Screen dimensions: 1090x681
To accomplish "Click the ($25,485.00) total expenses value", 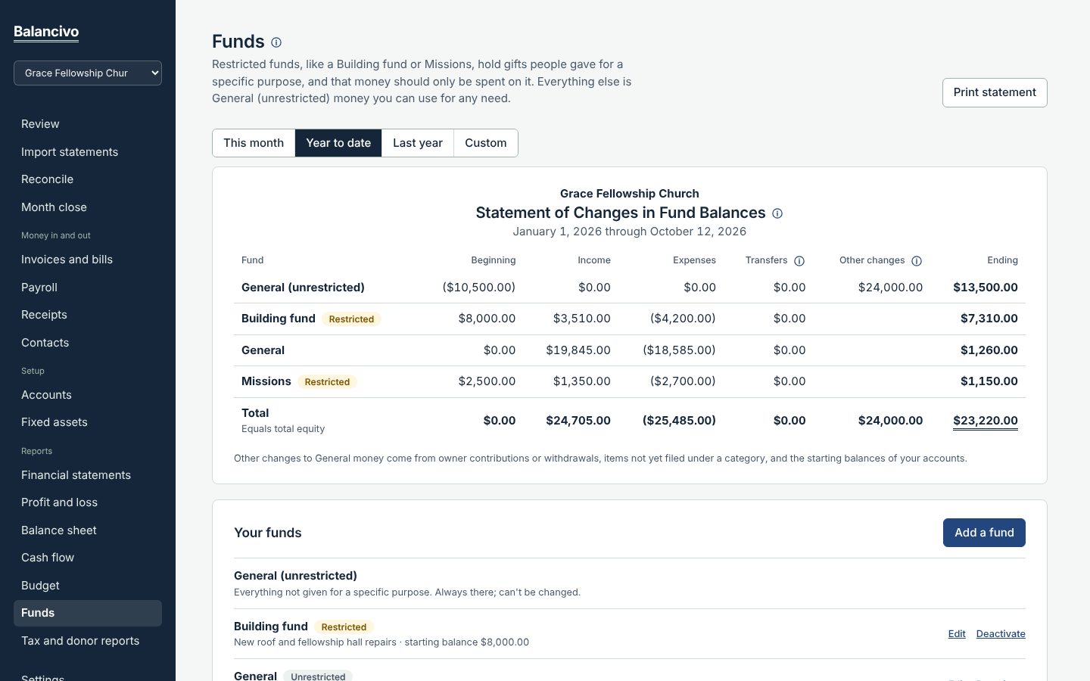I will click(679, 421).
